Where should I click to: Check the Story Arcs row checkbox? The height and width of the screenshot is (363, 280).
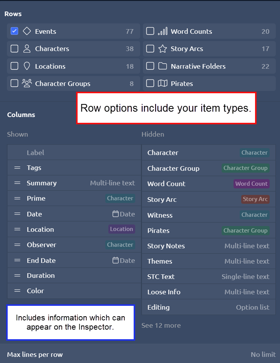tap(150, 49)
